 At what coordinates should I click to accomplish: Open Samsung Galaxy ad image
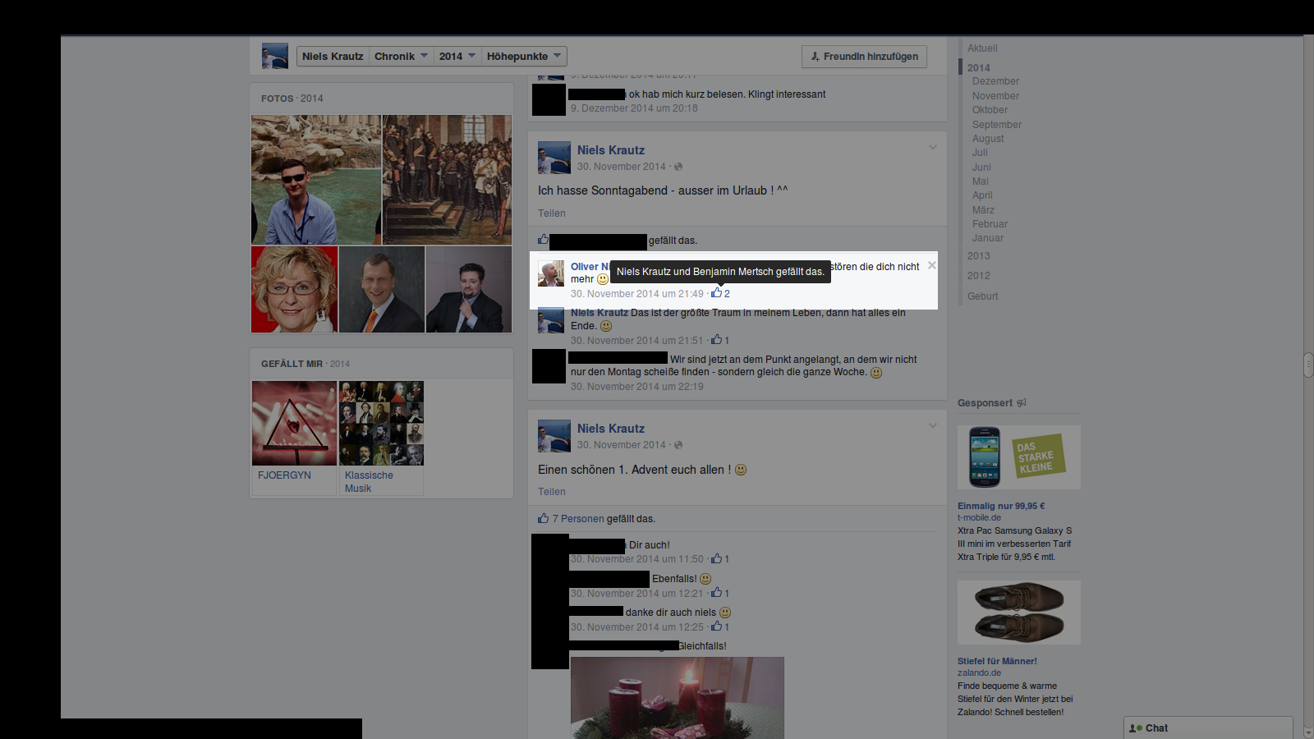click(x=1019, y=457)
